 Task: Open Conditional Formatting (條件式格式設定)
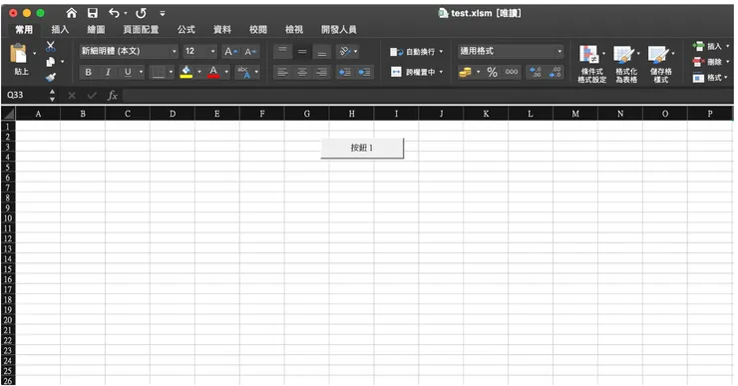click(x=591, y=64)
